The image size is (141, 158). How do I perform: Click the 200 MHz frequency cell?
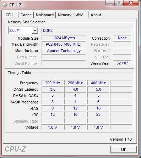pos(53,83)
